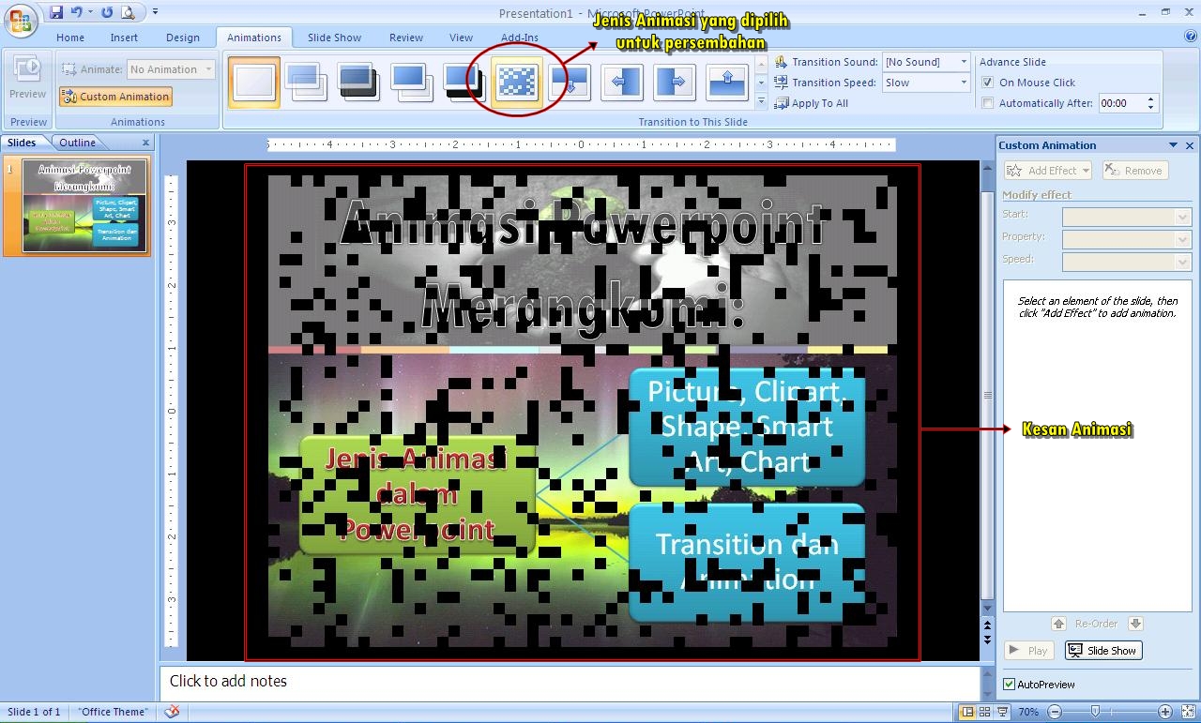1201x723 pixels.
Task: Apply the Wipe Left transition
Action: coord(622,83)
